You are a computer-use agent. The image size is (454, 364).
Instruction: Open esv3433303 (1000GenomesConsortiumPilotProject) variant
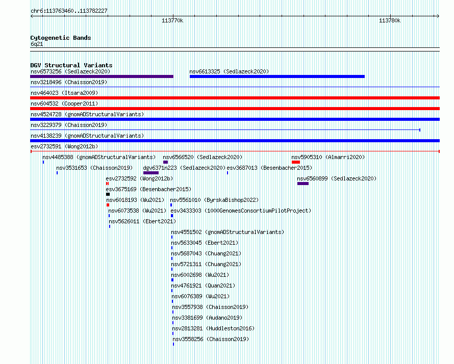pos(241,211)
